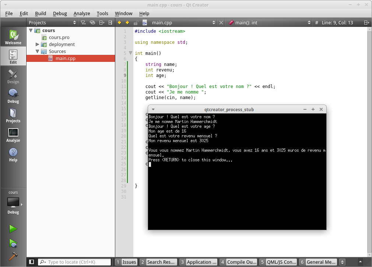
Task: Show the Compile Output pane
Action: point(238,262)
